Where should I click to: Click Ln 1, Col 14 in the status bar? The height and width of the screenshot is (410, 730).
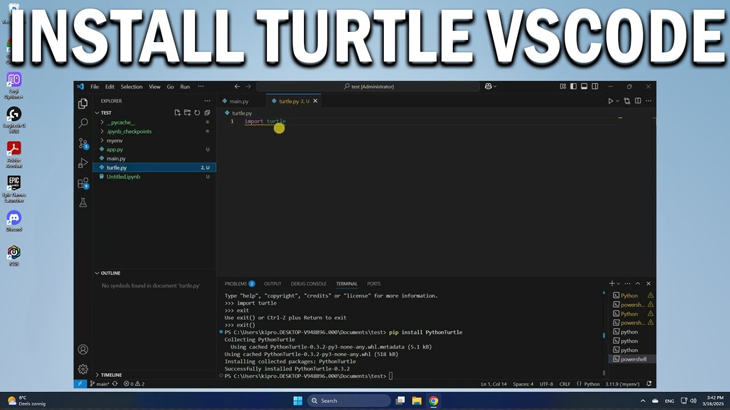tap(493, 384)
